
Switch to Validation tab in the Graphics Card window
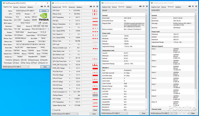30,7
